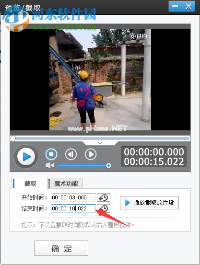Switch to the 截取 tab
The width and height of the screenshot is (200, 265).
[29, 183]
